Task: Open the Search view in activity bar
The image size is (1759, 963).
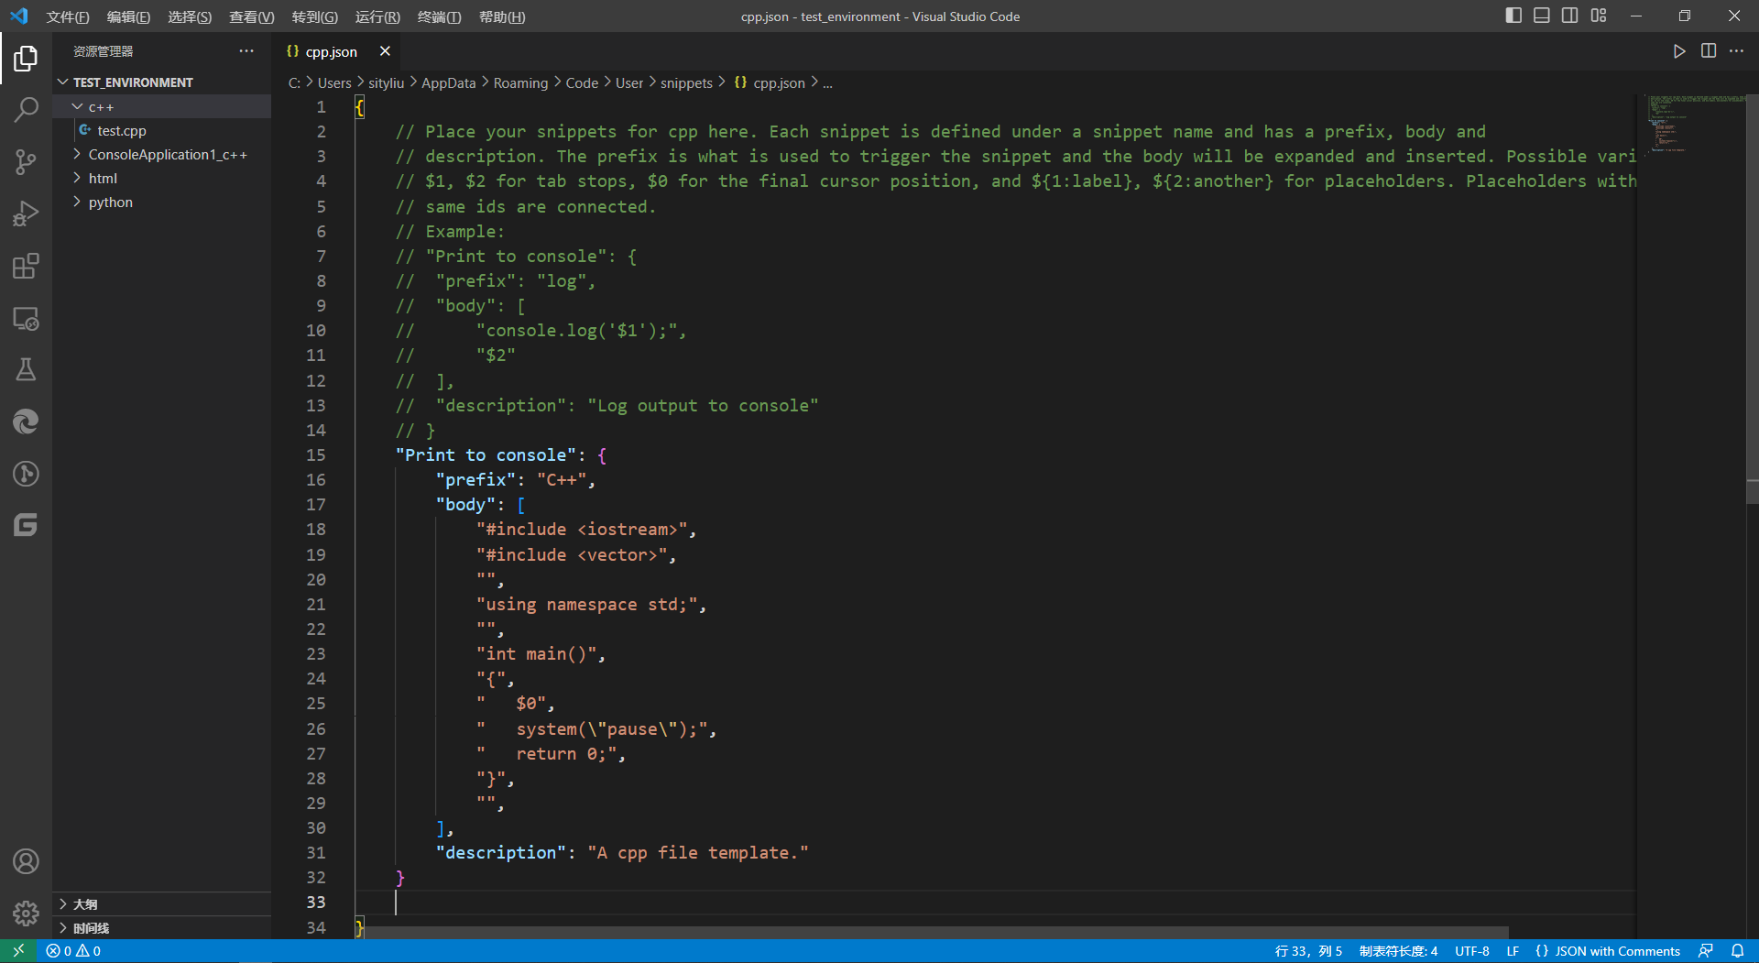Action: click(26, 110)
